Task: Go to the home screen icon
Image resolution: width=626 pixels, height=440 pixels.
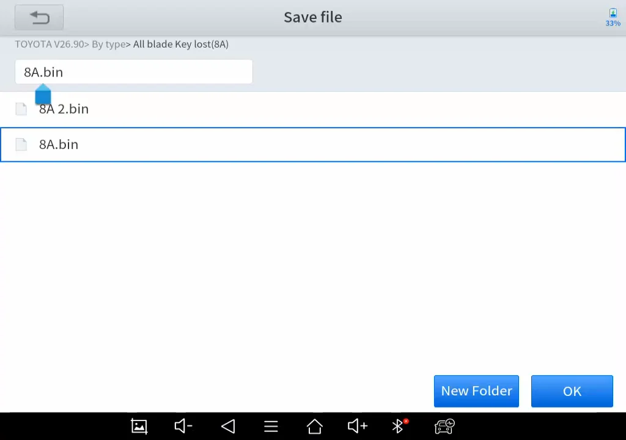Action: [315, 427]
